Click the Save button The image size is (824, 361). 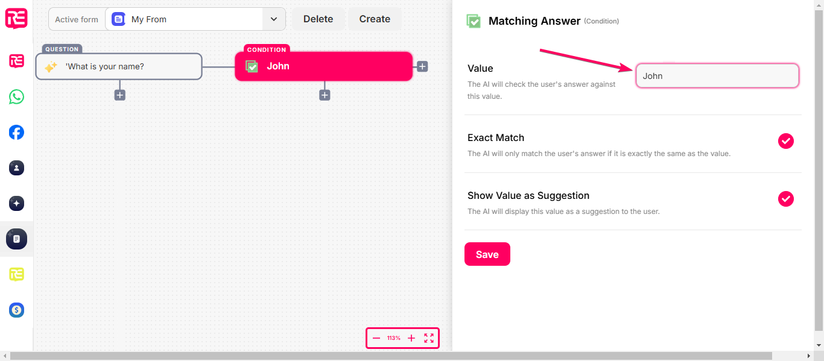487,254
